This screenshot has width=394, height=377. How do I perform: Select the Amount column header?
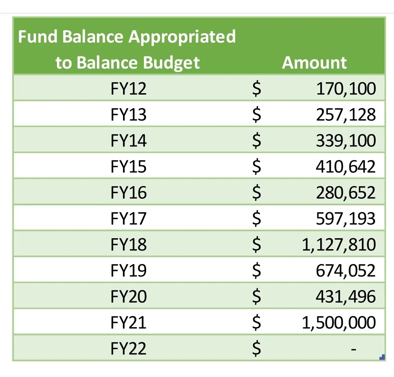tap(314, 62)
